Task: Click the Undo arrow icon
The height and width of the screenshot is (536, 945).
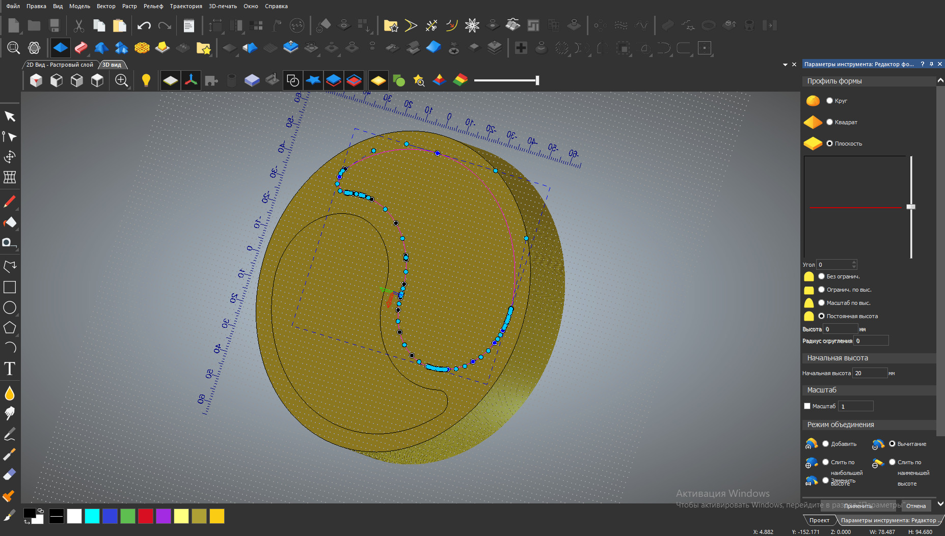Action: (x=144, y=25)
